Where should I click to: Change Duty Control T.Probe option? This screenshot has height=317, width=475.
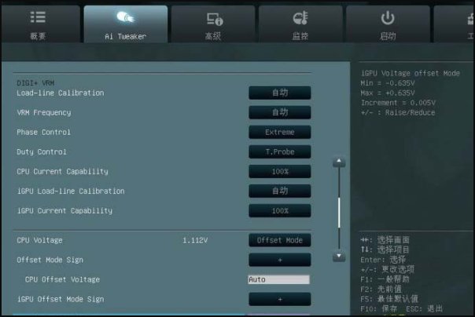279,151
